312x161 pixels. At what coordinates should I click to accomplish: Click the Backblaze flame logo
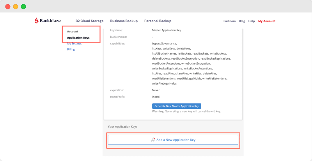(37, 21)
